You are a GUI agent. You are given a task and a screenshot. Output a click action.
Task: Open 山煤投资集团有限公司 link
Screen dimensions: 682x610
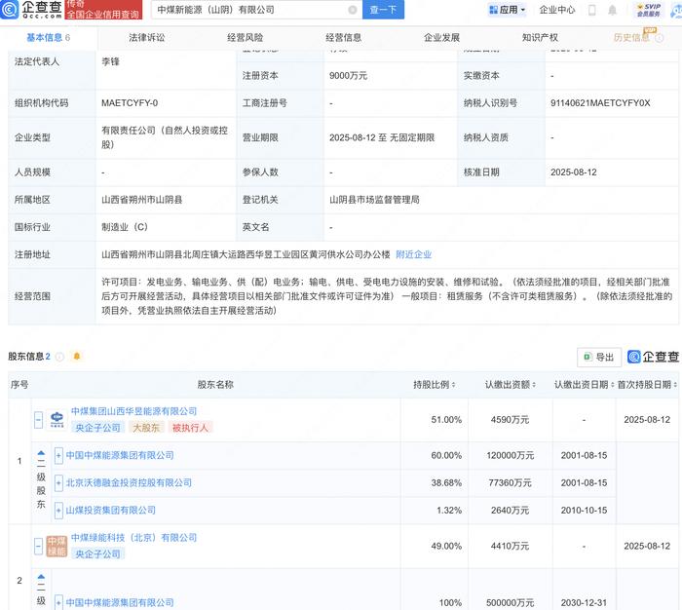click(111, 511)
